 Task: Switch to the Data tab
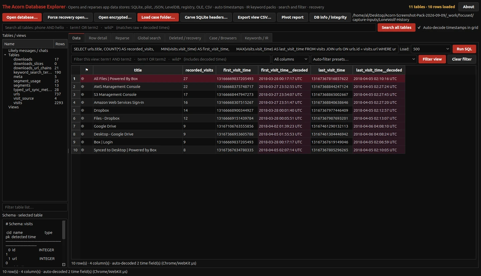click(76, 38)
